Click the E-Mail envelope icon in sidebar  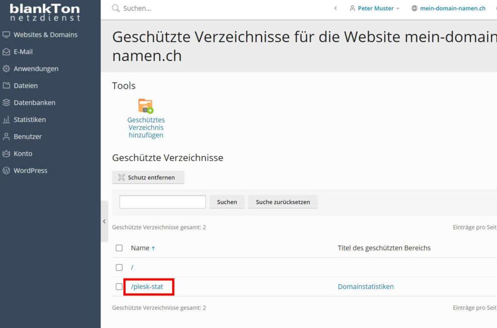point(6,52)
